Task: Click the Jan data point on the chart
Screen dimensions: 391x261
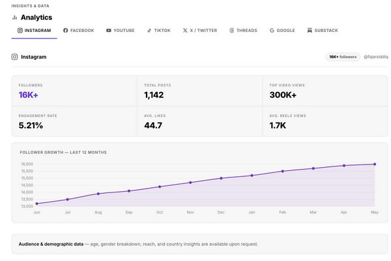Action: 252,176
